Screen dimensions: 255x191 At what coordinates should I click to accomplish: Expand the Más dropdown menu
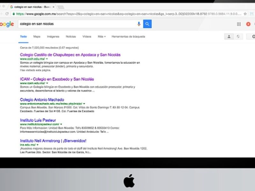(102, 37)
